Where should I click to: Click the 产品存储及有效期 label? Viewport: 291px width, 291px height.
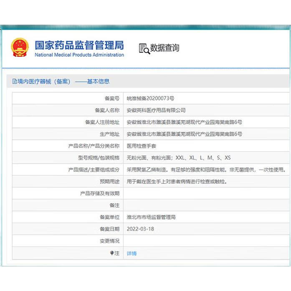100,193
